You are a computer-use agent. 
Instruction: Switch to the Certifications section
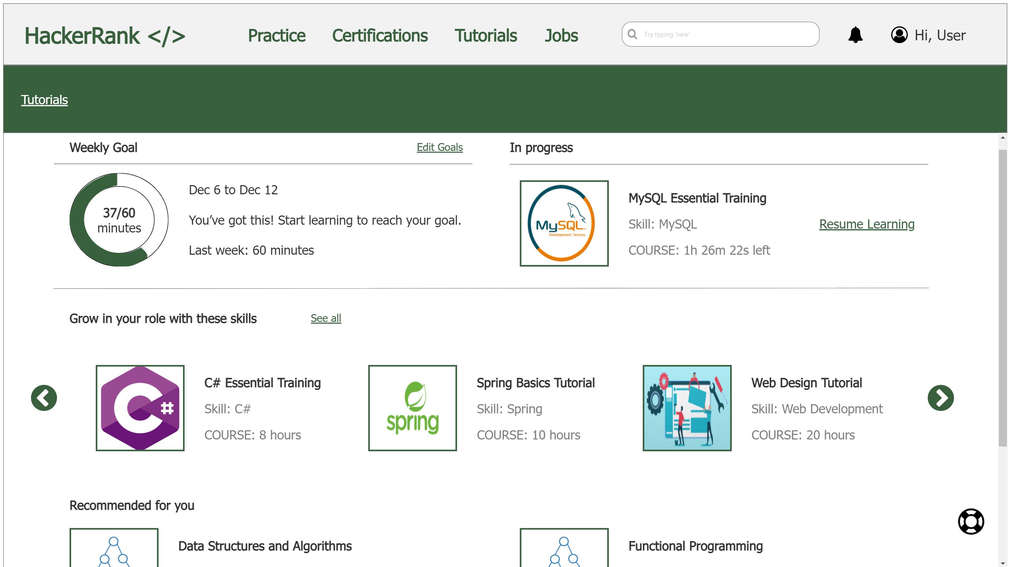[x=379, y=35]
